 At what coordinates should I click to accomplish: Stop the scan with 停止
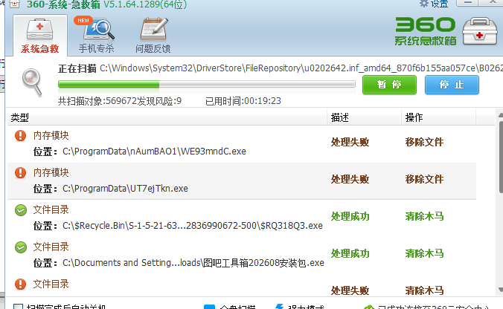tap(452, 85)
